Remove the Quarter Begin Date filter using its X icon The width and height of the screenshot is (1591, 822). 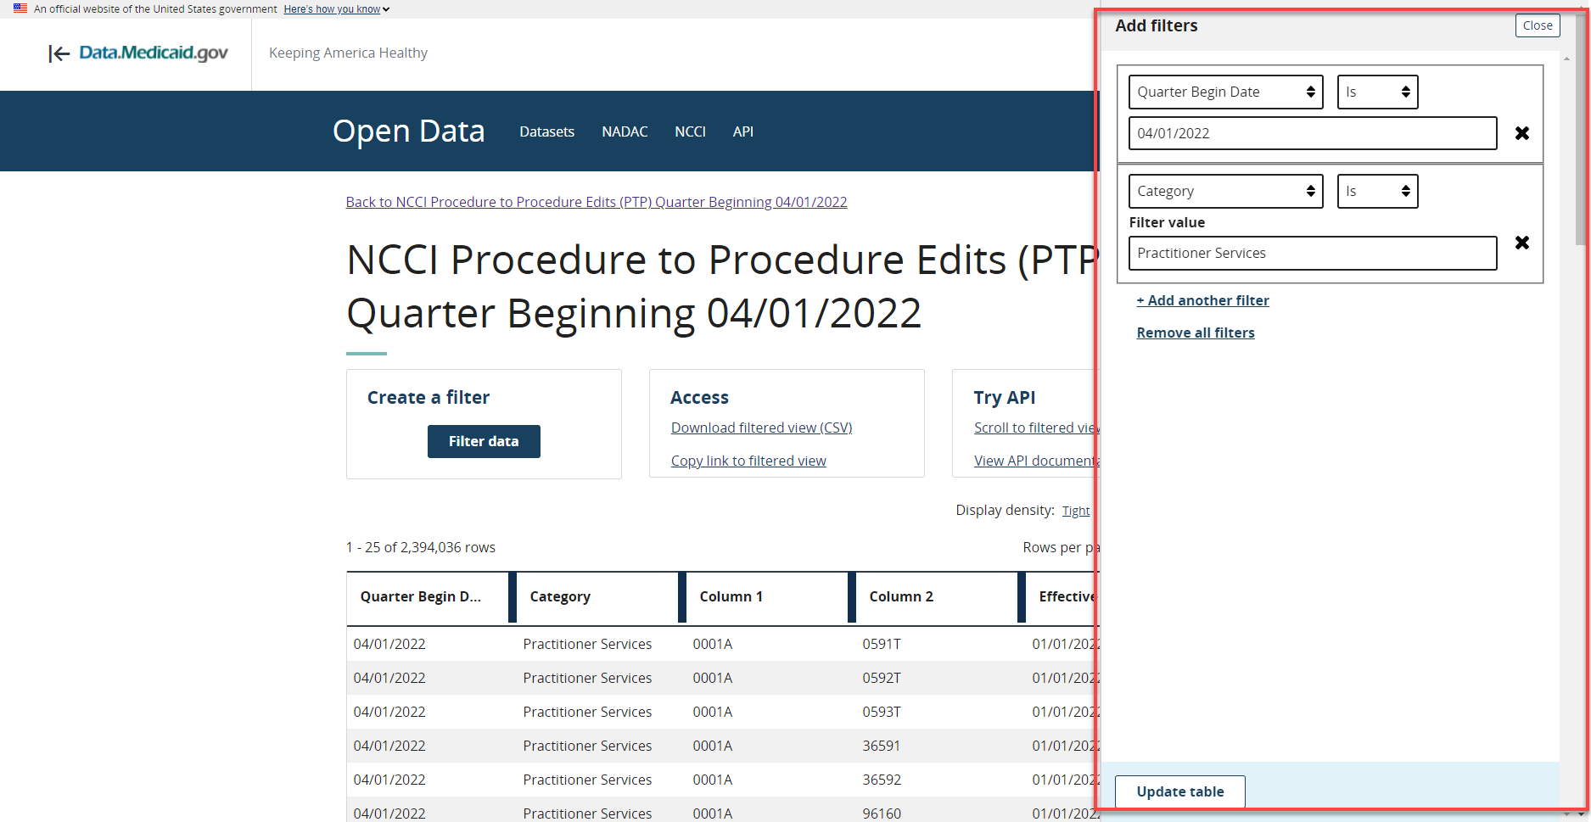1521,133
